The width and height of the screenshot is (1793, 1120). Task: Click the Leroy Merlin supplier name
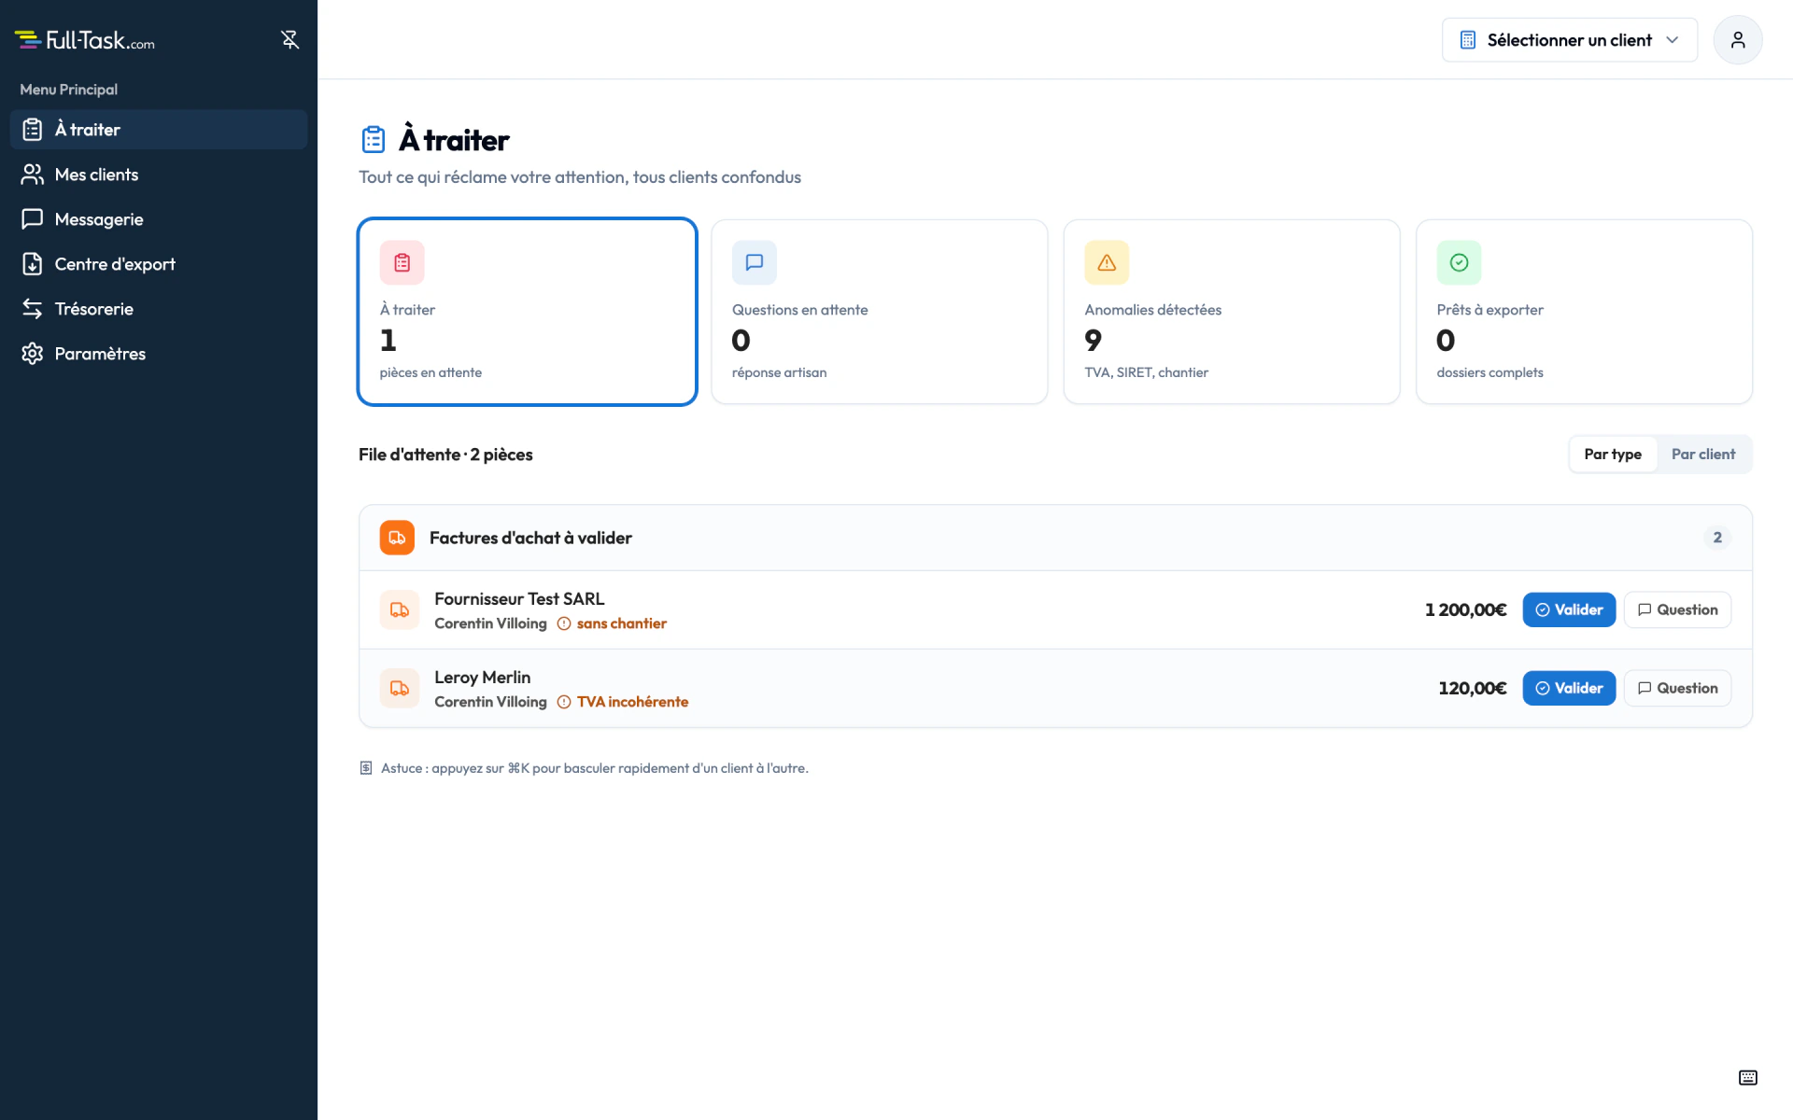[482, 678]
